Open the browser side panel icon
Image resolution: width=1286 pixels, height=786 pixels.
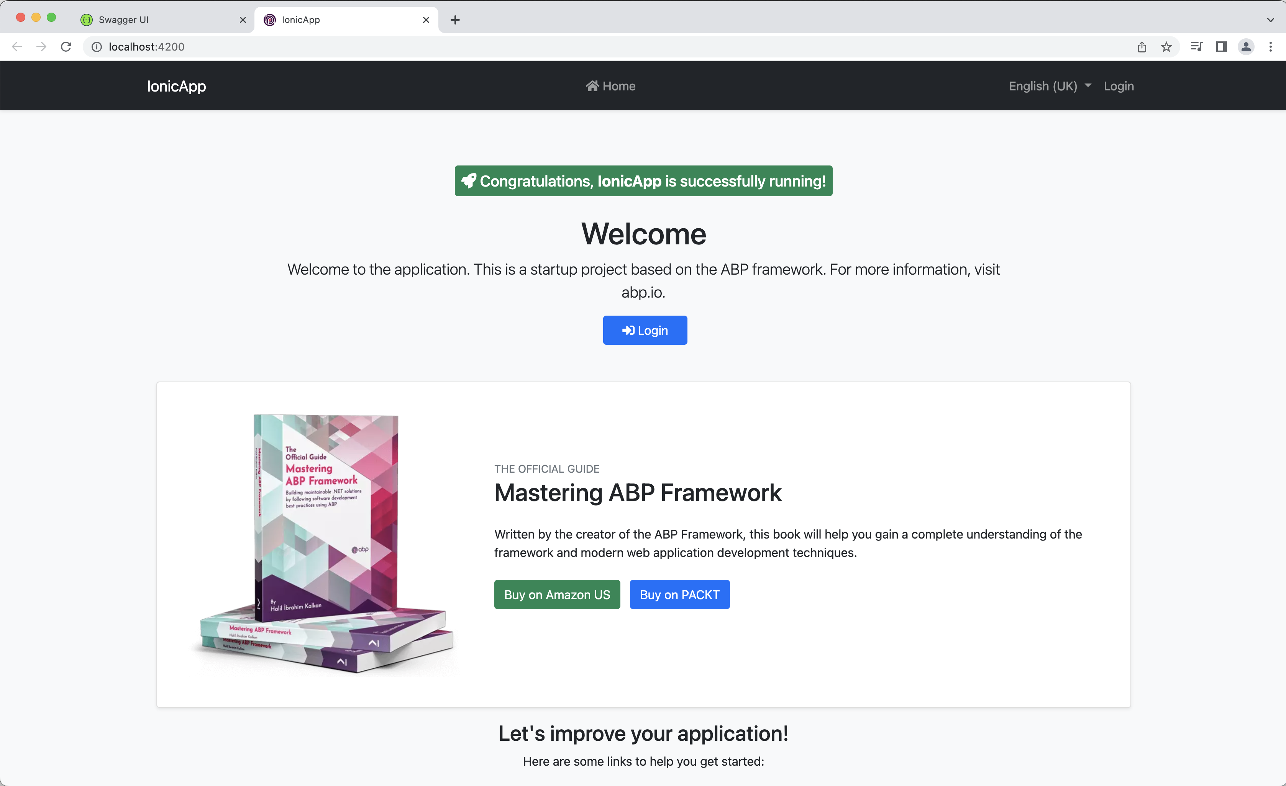[1221, 47]
